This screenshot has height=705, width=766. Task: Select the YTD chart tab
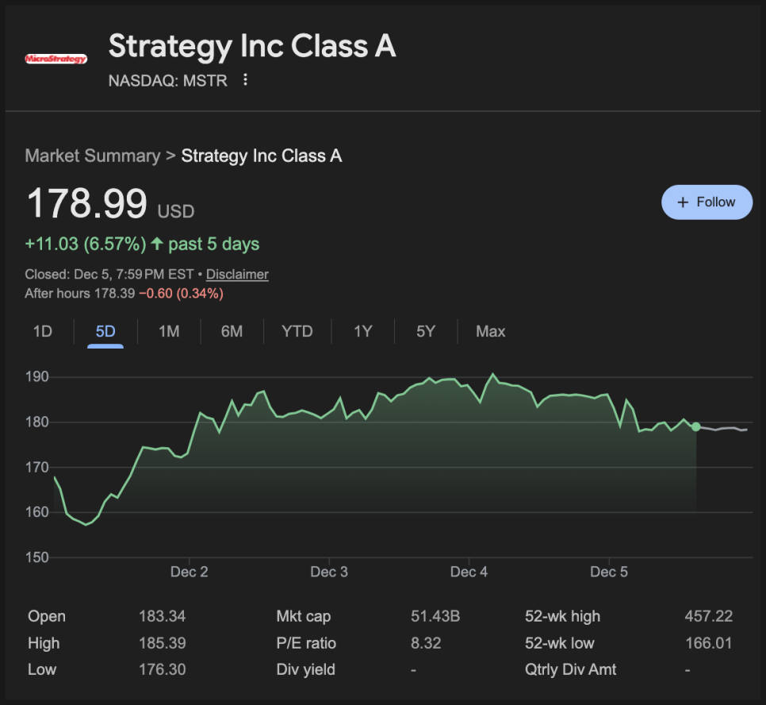297,332
